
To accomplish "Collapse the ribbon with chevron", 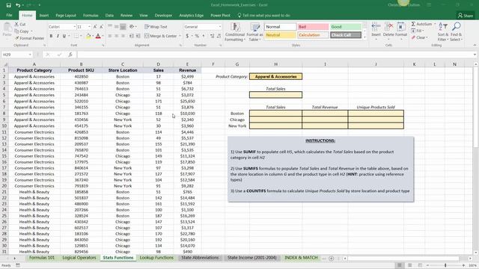I will (475, 45).
